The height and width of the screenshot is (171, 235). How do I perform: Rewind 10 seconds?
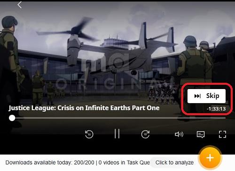click(89, 134)
